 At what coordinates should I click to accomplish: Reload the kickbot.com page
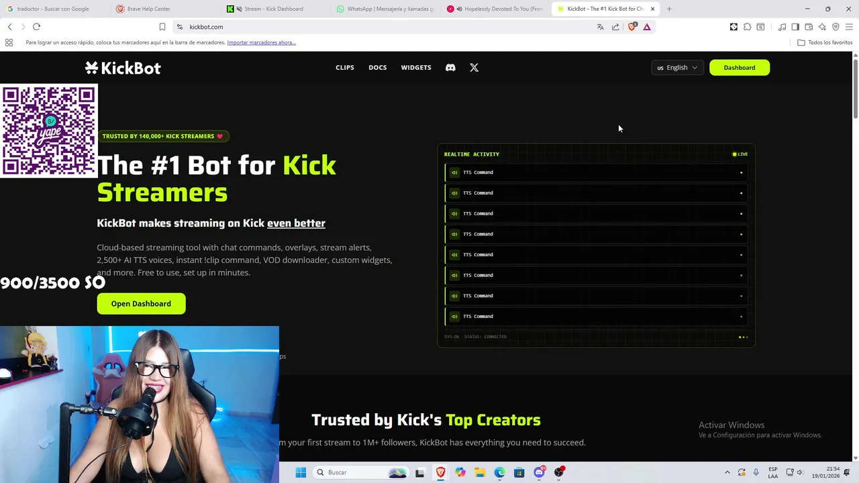point(36,27)
